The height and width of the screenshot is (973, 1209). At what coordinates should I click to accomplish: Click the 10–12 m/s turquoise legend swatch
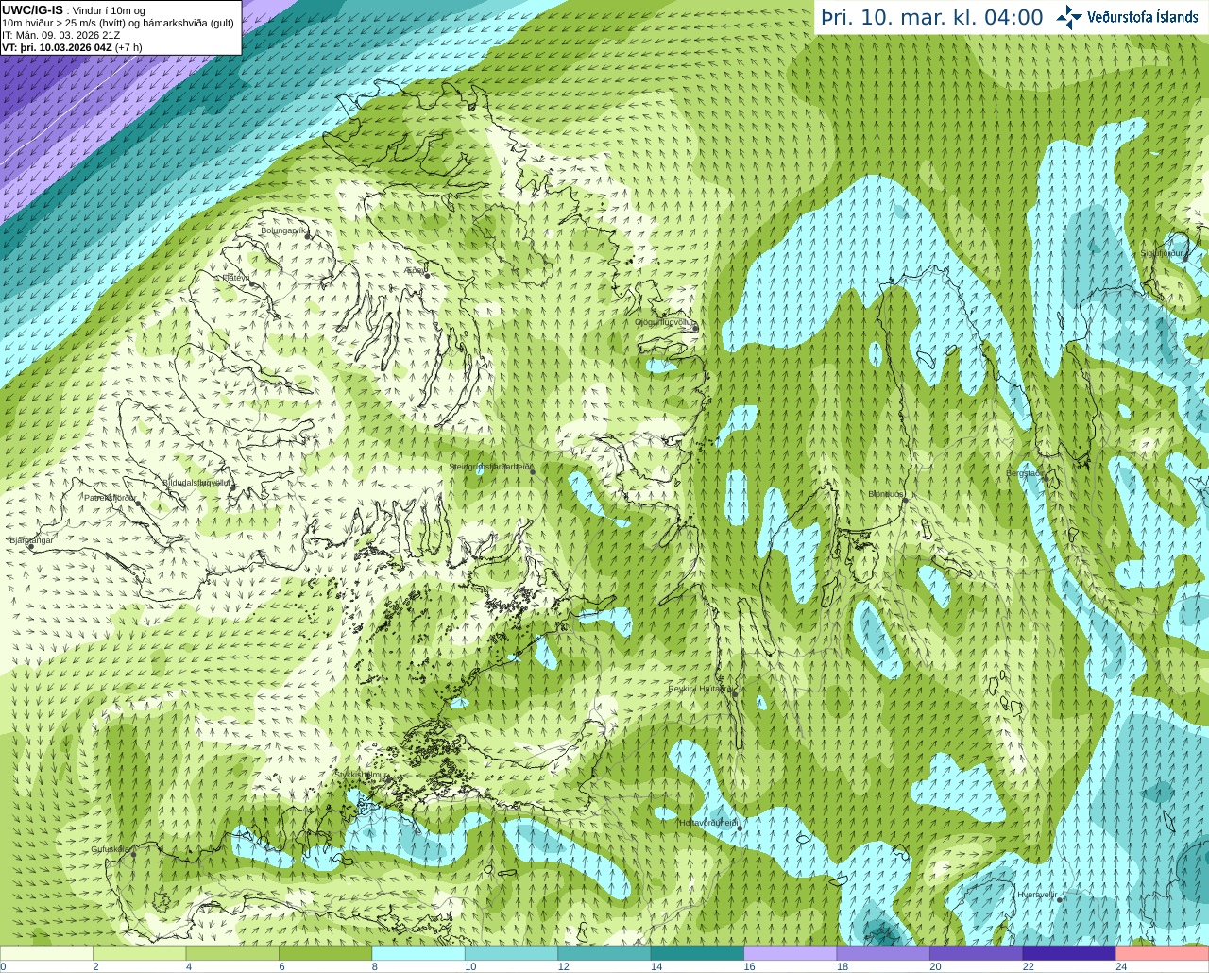511,953
